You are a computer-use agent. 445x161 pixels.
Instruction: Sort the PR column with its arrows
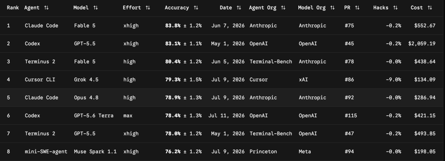tap(357, 8)
